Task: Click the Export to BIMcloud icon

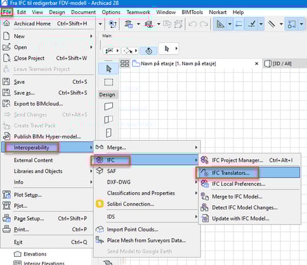Action: [6, 103]
